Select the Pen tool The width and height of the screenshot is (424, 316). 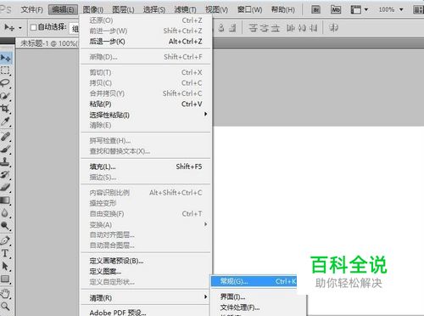click(x=5, y=240)
